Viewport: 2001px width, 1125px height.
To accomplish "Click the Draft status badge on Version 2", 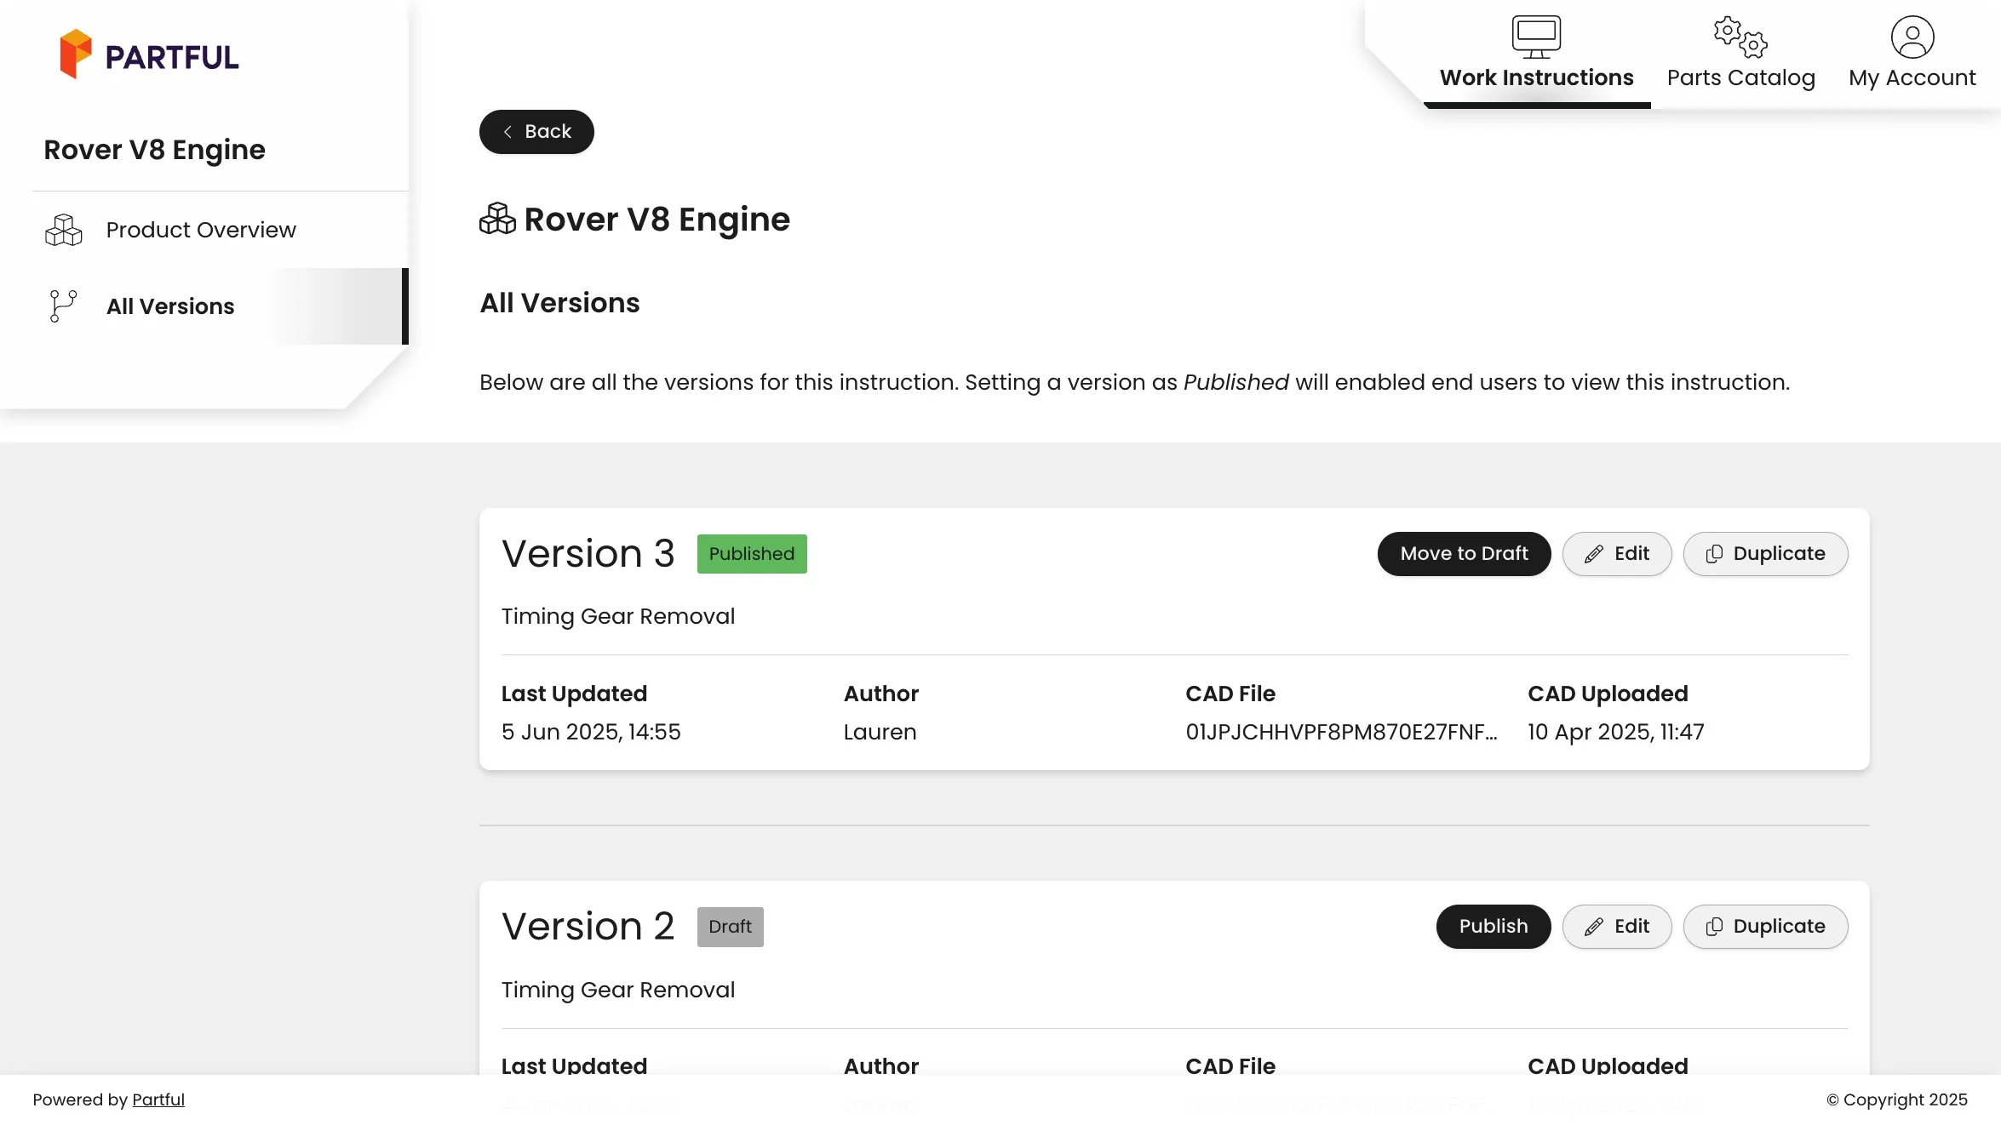I will 730,927.
